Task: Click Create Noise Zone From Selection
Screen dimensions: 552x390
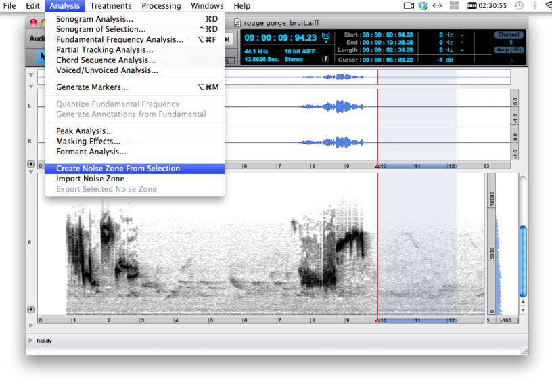Action: click(x=135, y=169)
